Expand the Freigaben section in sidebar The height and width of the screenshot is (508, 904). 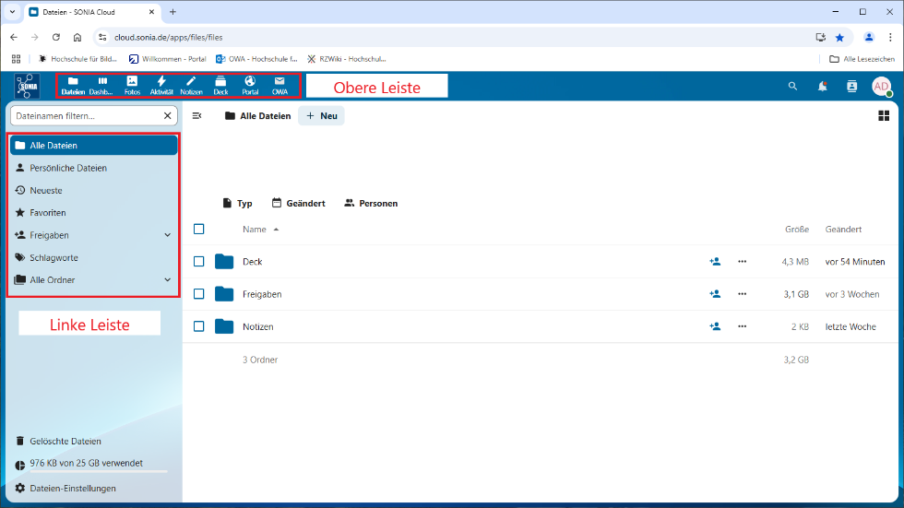(x=167, y=235)
